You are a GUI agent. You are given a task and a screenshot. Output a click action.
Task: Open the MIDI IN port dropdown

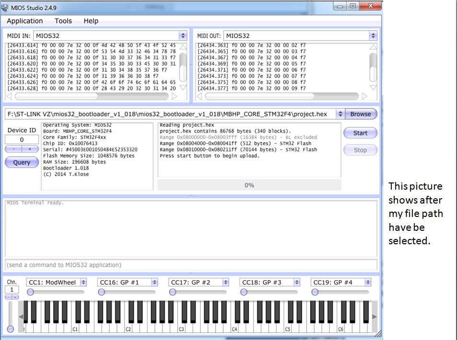click(183, 36)
